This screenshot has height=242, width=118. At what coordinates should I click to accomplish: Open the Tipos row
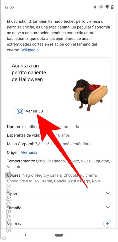tap(59, 194)
